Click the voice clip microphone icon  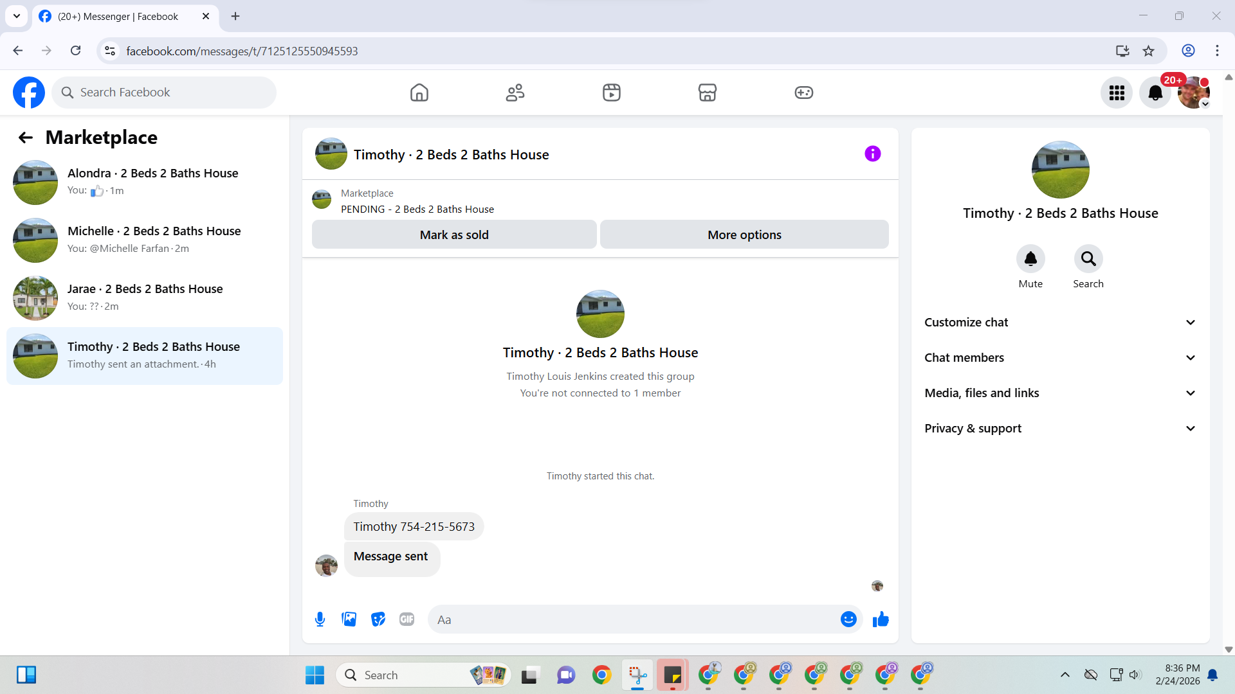point(320,619)
